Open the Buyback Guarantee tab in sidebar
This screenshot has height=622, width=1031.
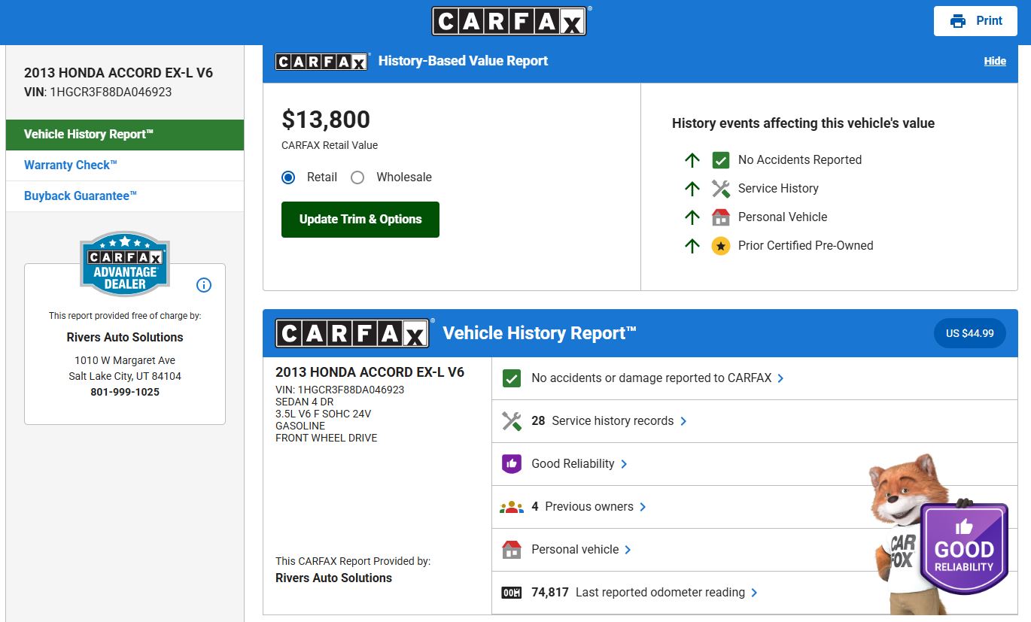click(81, 196)
